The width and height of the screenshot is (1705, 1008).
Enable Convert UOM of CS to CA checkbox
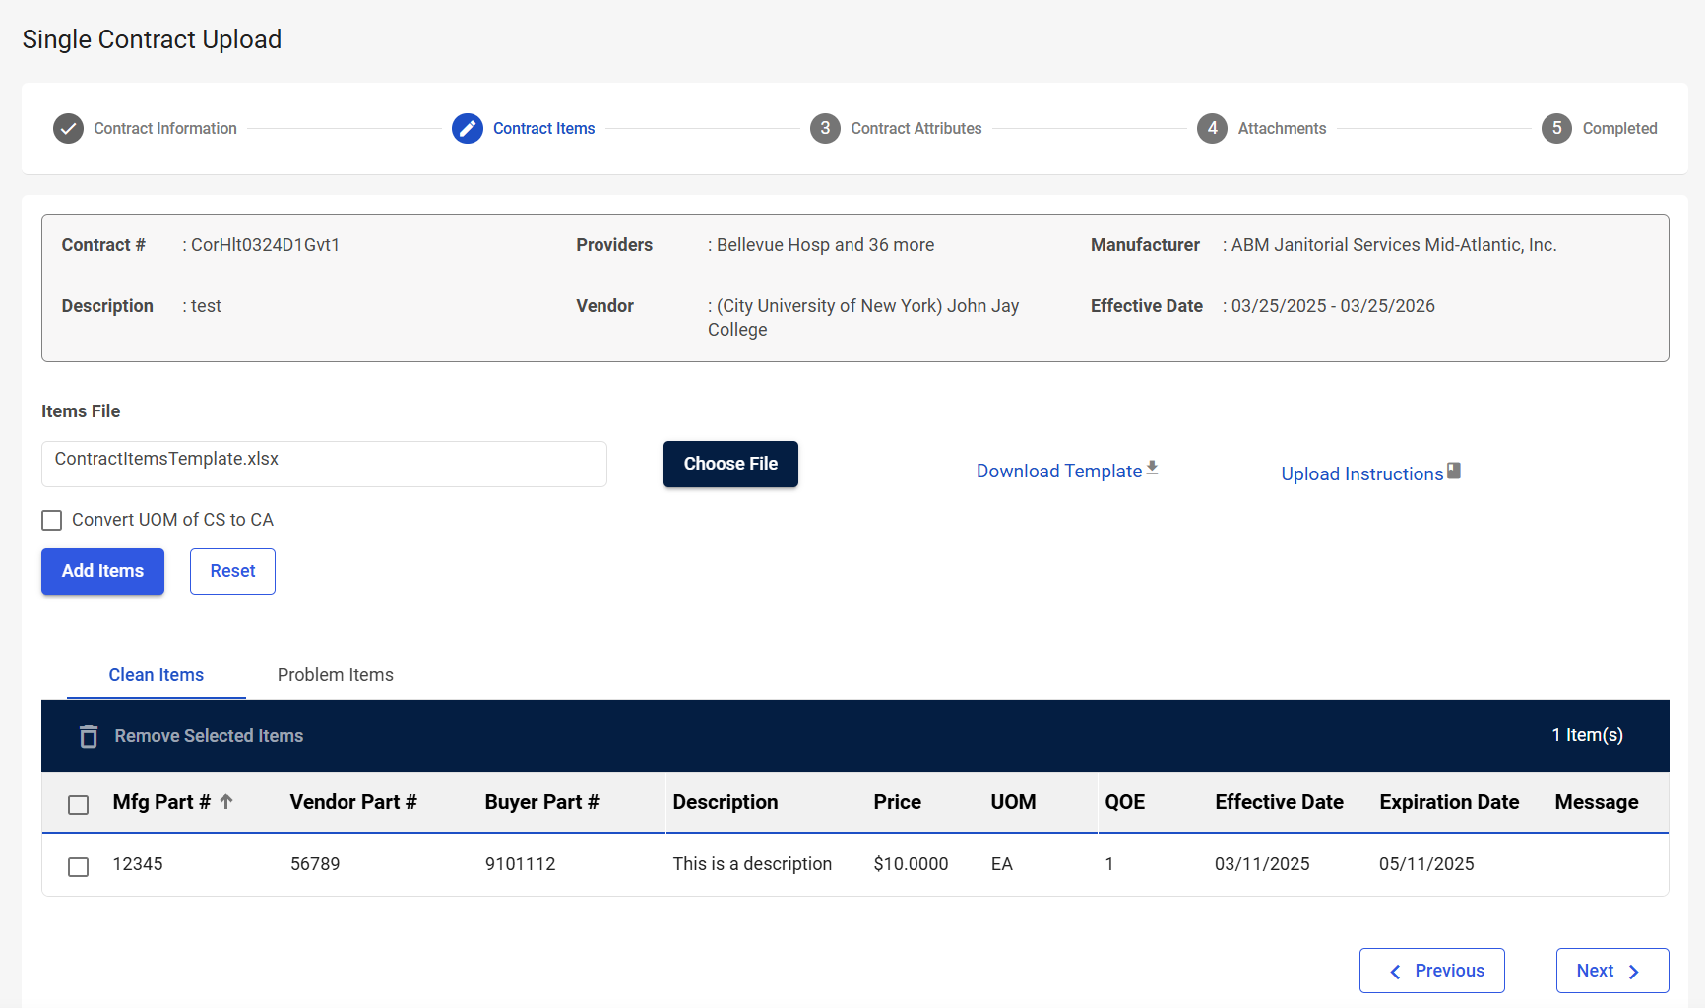[x=52, y=520]
